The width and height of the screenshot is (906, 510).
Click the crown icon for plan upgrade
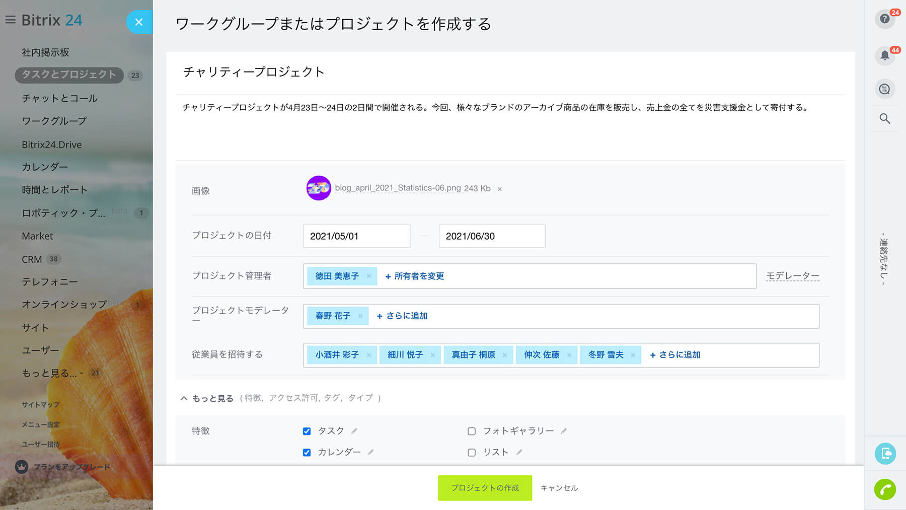pyautogui.click(x=22, y=467)
